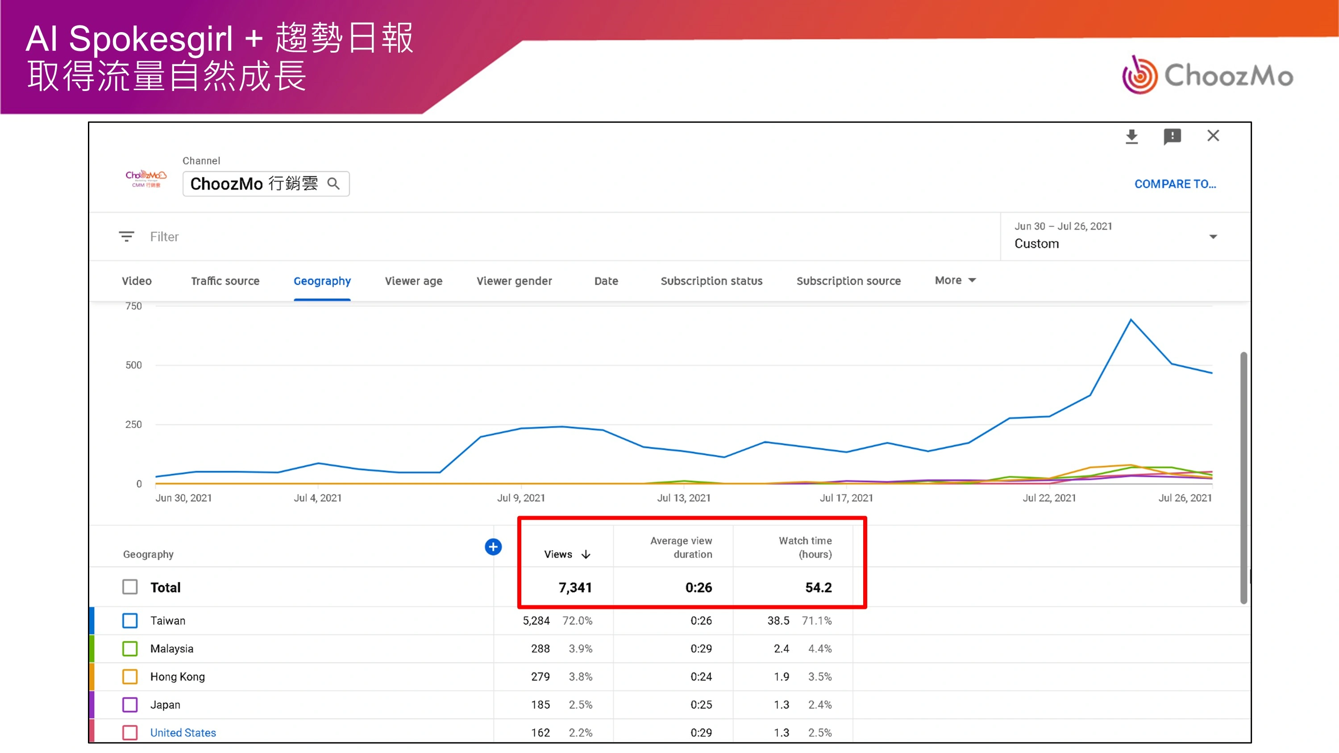Close the analytics panel with X
The image size is (1339, 753).
pos(1213,136)
